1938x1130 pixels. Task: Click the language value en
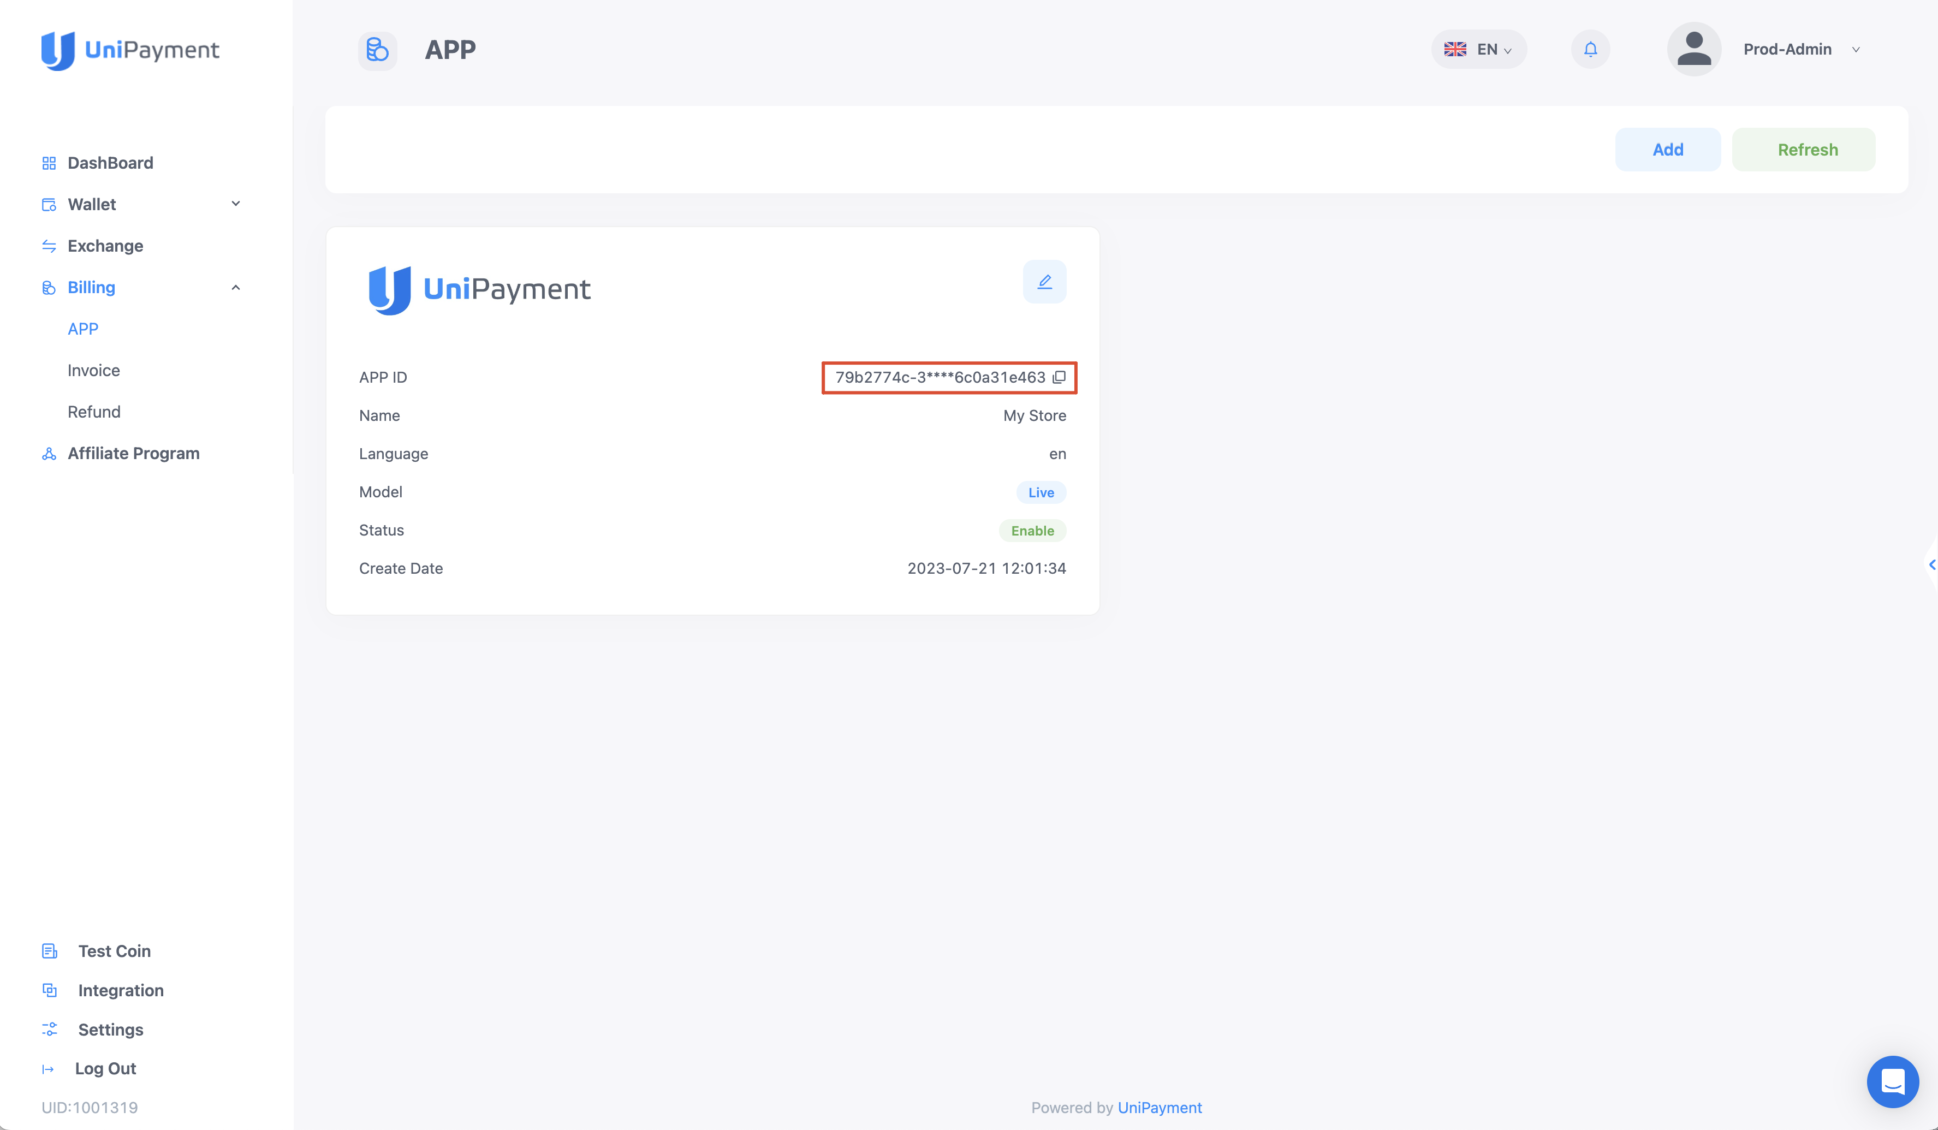point(1057,454)
